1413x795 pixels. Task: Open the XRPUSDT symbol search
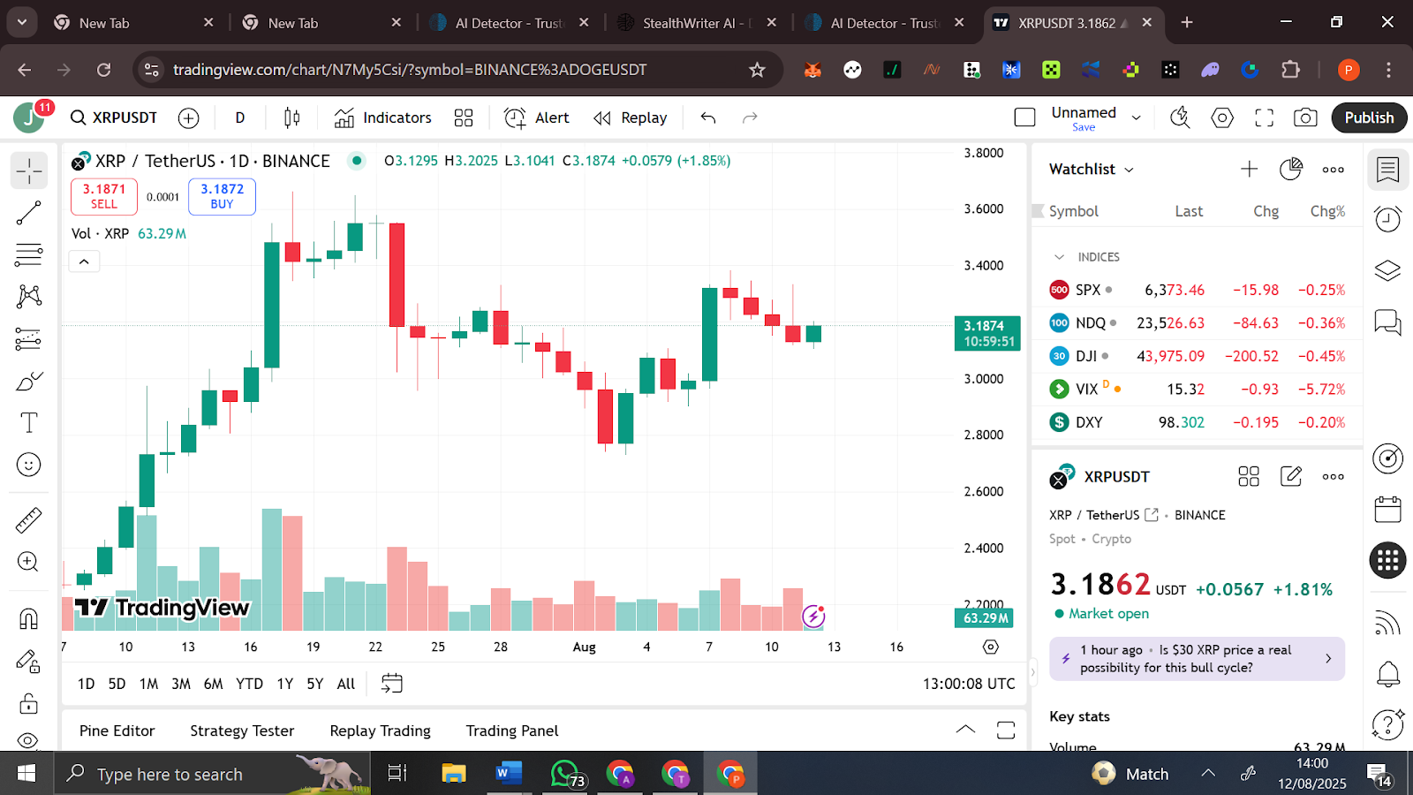(115, 117)
